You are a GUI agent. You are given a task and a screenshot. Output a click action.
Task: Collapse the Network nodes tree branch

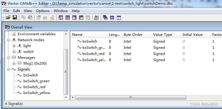tap(8, 40)
